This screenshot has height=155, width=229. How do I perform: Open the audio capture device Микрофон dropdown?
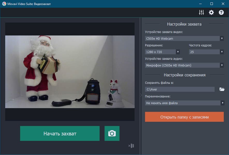coord(184,65)
